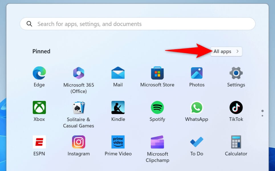This screenshot has height=171, width=275.
Task: Launch the Photos app
Action: point(197,73)
